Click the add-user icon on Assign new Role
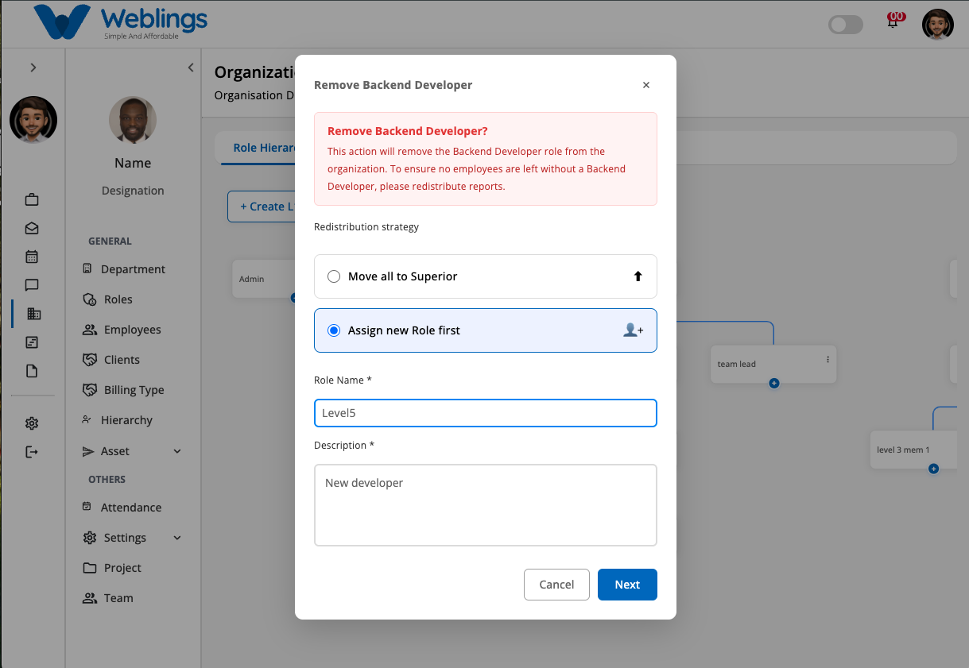 pos(634,330)
